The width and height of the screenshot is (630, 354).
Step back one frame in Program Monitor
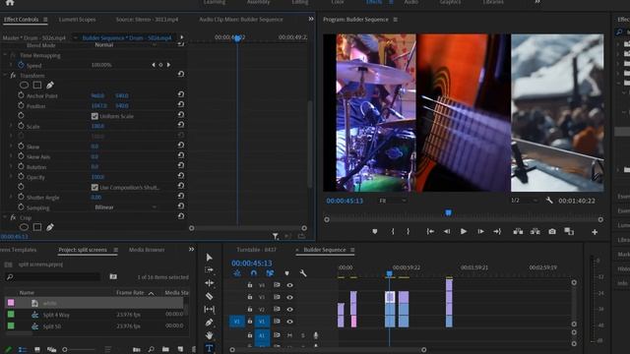coord(447,232)
